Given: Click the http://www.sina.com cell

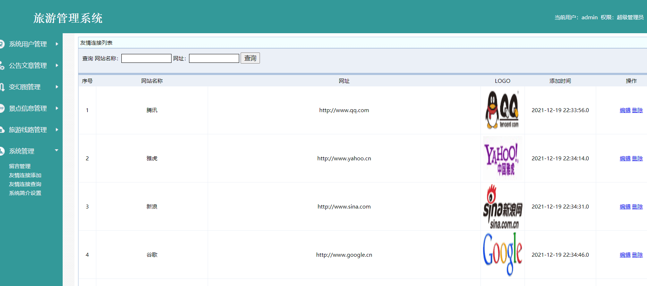Looking at the screenshot, I should pyautogui.click(x=344, y=207).
